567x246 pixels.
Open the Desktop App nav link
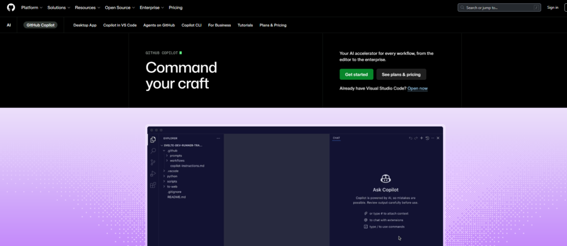pyautogui.click(x=85, y=25)
